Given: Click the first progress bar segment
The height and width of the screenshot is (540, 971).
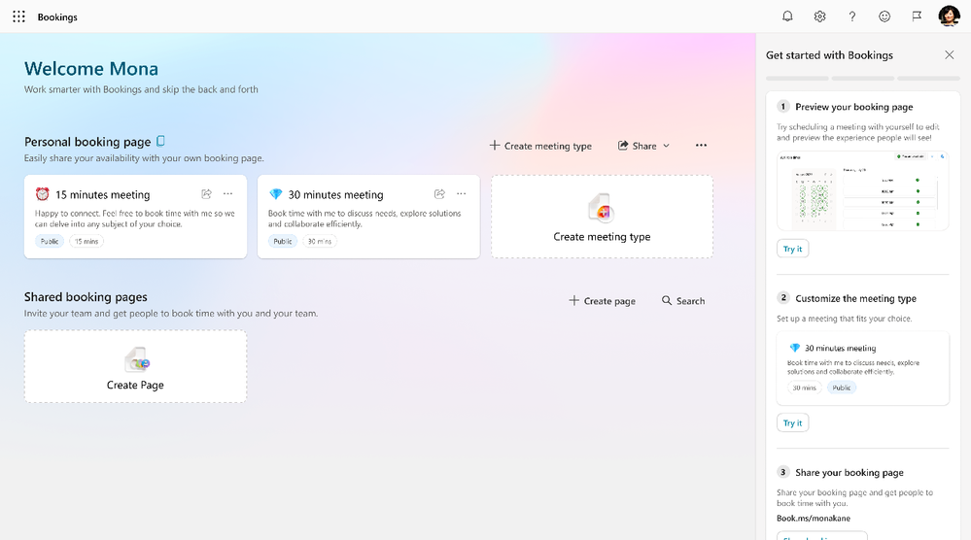Looking at the screenshot, I should coord(797,79).
